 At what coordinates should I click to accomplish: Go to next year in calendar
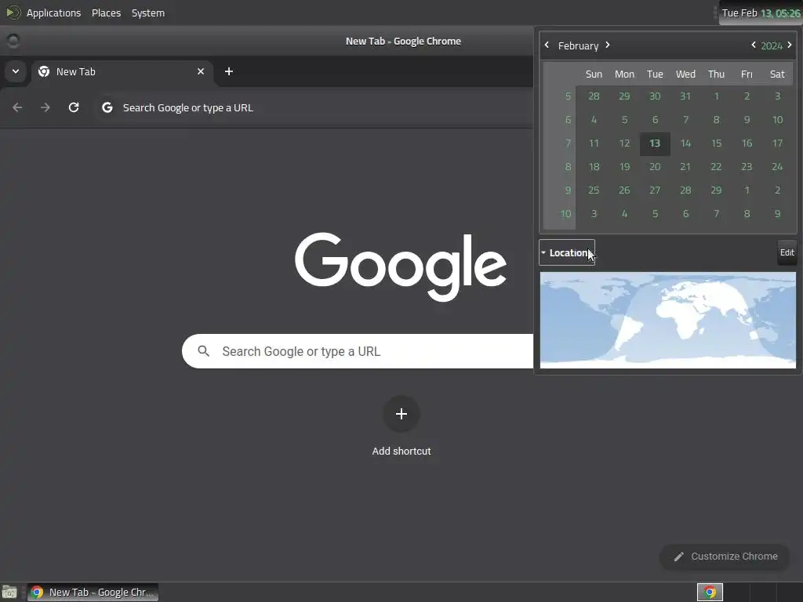click(x=790, y=45)
